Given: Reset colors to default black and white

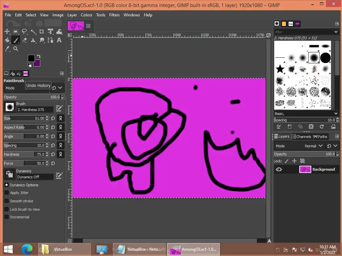Looking at the screenshot, I should [29, 65].
